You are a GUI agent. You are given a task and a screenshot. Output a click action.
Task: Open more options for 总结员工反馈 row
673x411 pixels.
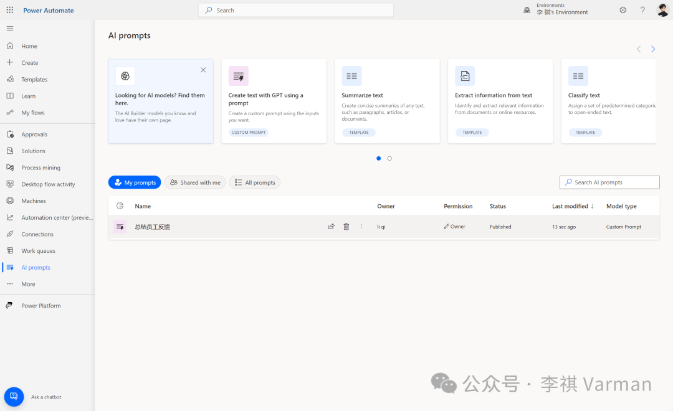pyautogui.click(x=361, y=227)
